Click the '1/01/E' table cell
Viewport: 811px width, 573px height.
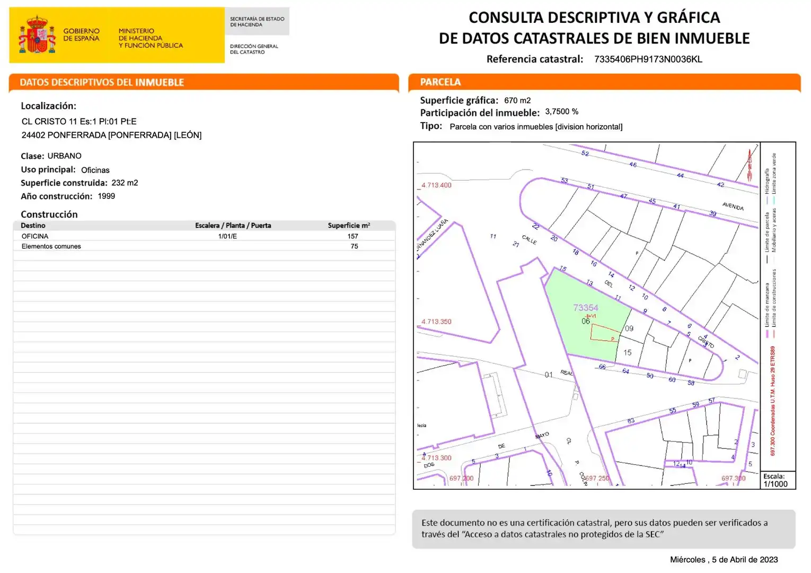[x=227, y=236]
